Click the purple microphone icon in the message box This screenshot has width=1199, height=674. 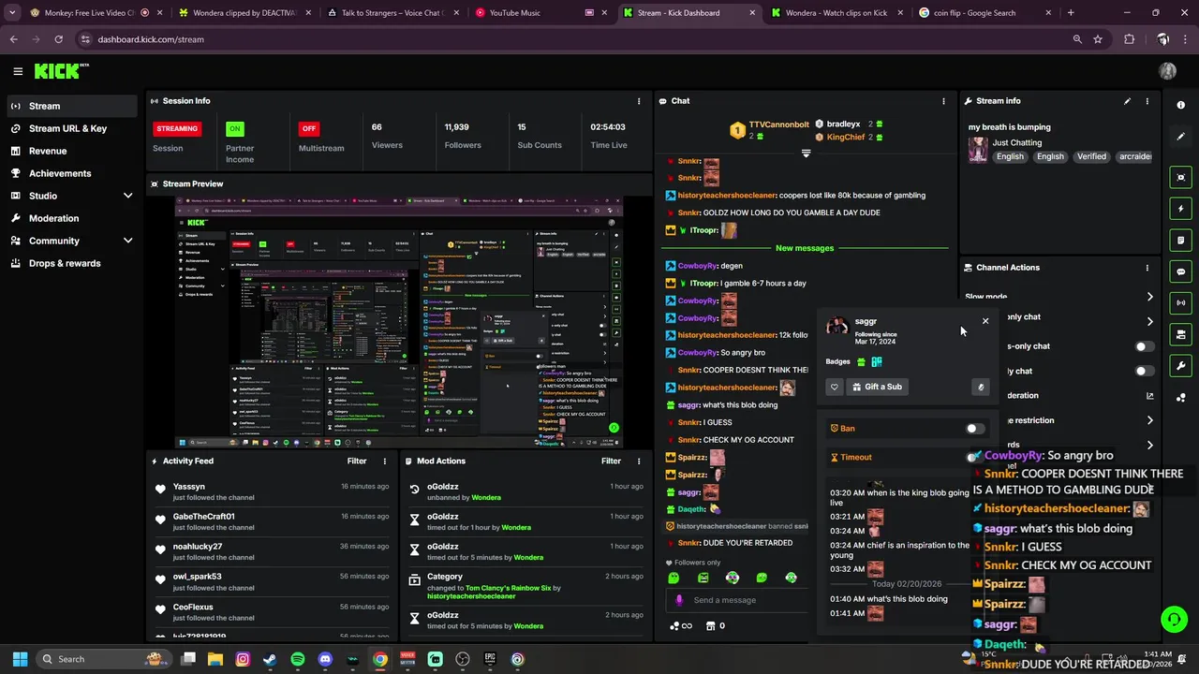click(x=679, y=600)
